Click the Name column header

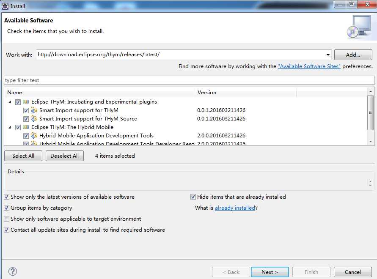[x=99, y=93]
